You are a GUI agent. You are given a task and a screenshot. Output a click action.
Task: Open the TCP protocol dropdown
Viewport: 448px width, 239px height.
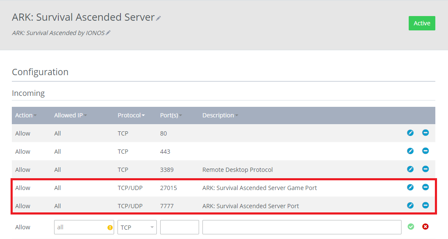(x=137, y=227)
